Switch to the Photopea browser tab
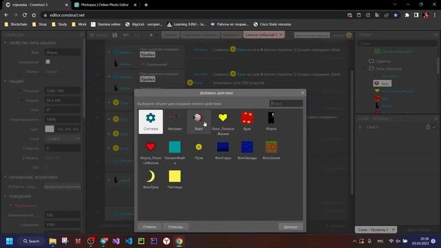This screenshot has width=441, height=248. click(x=105, y=5)
